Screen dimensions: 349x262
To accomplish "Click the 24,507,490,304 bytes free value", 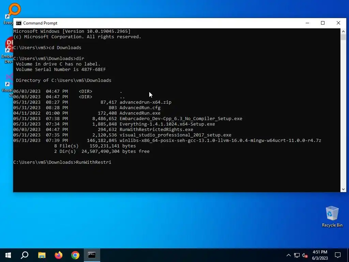I will pyautogui.click(x=116, y=151).
